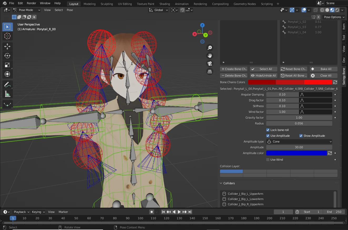Viewport: 348px width, 230px height.
Task: Switch to the Animation workspace tab
Action: (182, 4)
